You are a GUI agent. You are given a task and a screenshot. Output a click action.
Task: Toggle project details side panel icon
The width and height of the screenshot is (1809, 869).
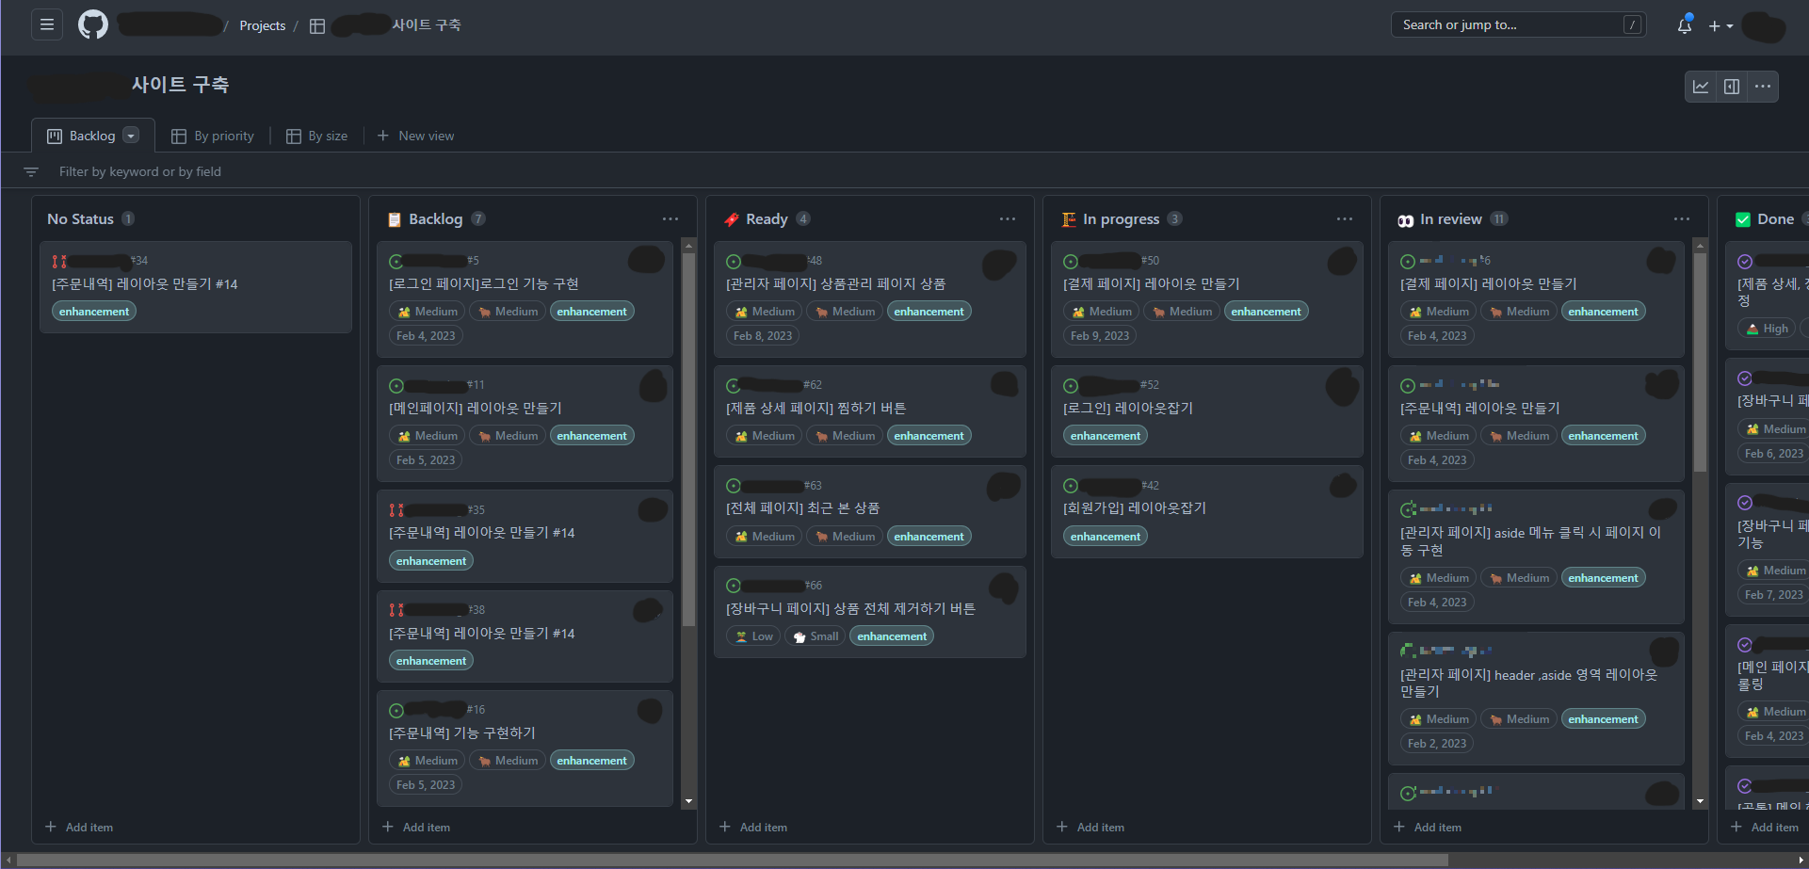click(1732, 87)
